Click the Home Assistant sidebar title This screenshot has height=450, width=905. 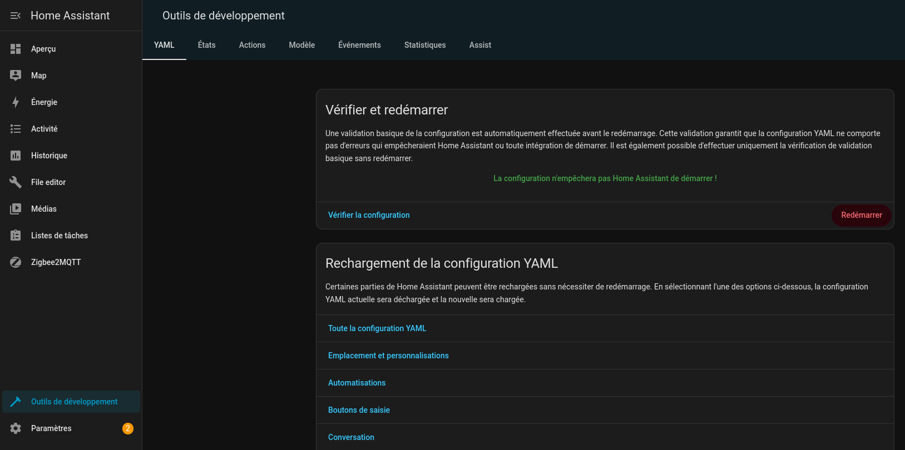70,16
